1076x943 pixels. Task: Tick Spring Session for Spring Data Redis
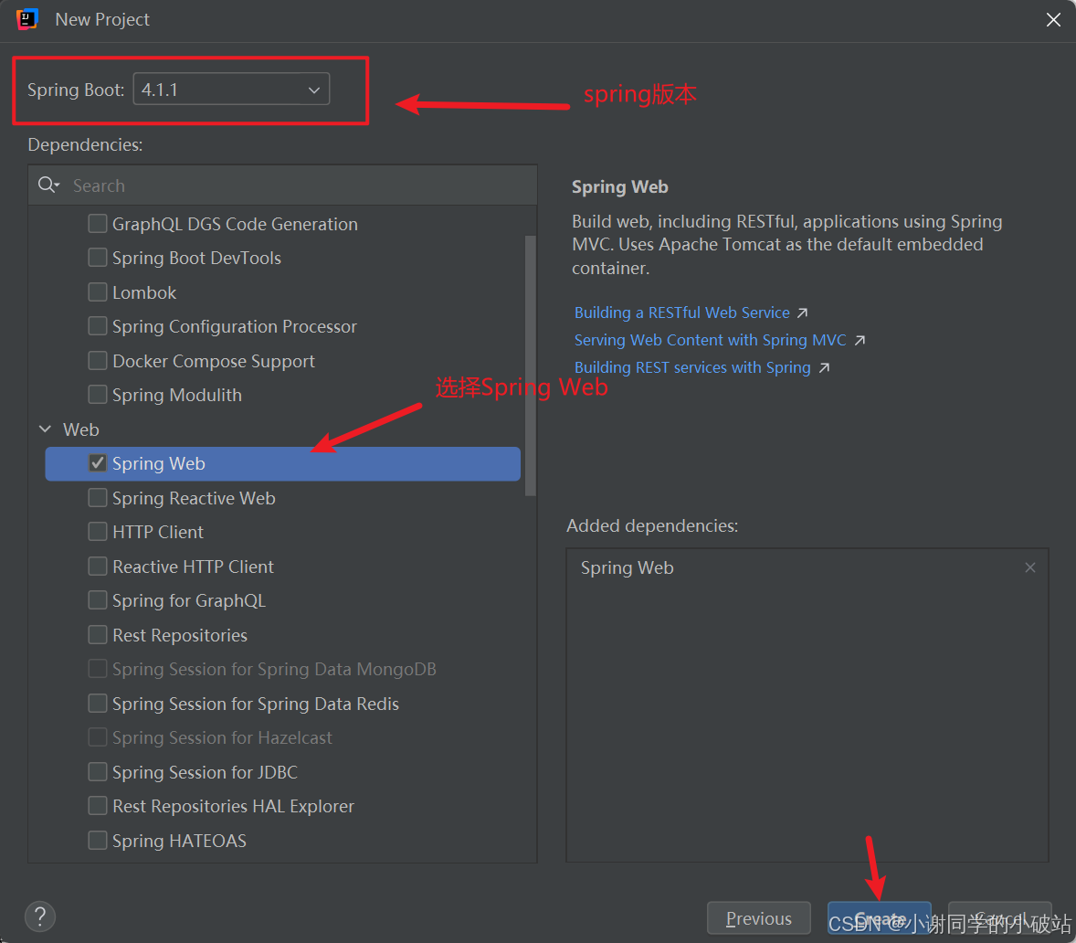pos(98,704)
